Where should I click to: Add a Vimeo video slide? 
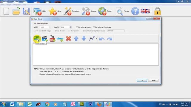[60, 39]
